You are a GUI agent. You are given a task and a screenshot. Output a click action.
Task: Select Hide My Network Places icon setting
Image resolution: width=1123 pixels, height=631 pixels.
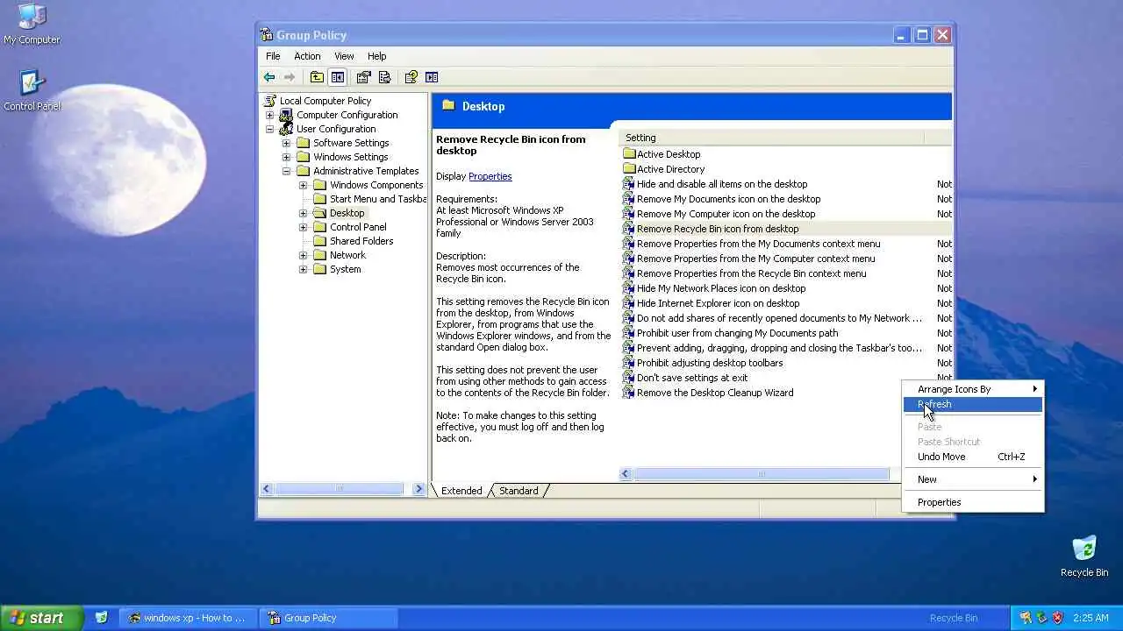tap(721, 288)
